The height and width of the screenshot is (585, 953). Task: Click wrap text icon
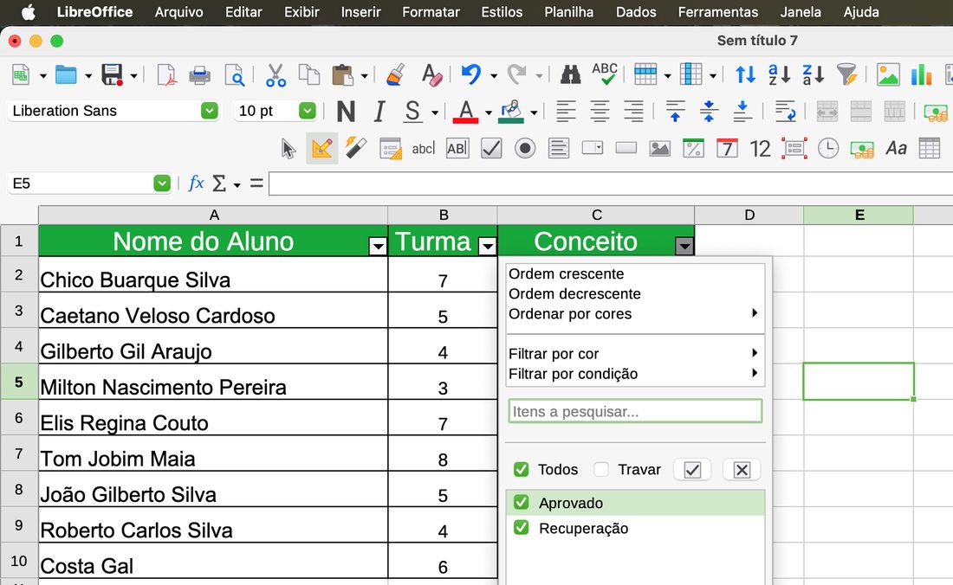[x=785, y=112]
